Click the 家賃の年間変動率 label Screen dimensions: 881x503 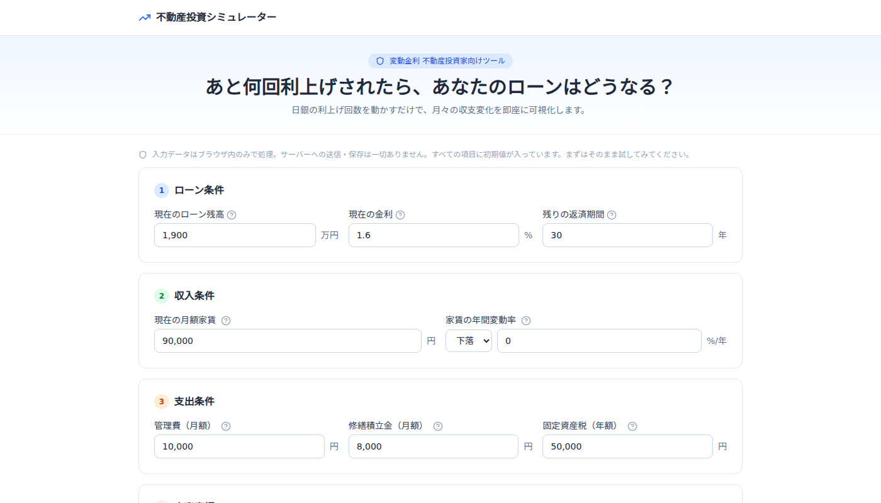(481, 320)
